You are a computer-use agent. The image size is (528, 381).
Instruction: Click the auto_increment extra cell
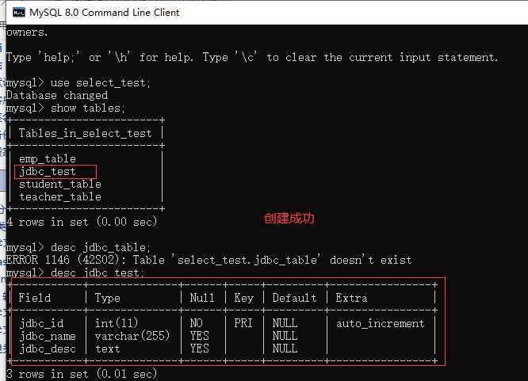coord(381,323)
